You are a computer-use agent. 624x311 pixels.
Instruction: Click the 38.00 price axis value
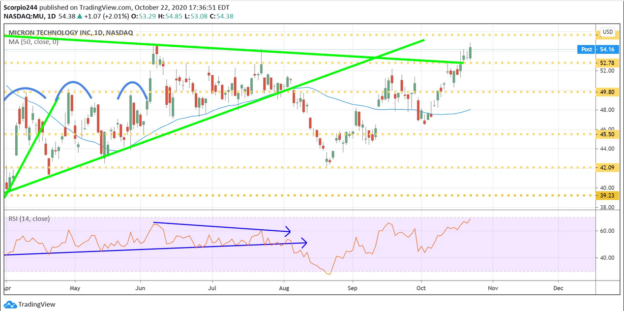point(607,207)
